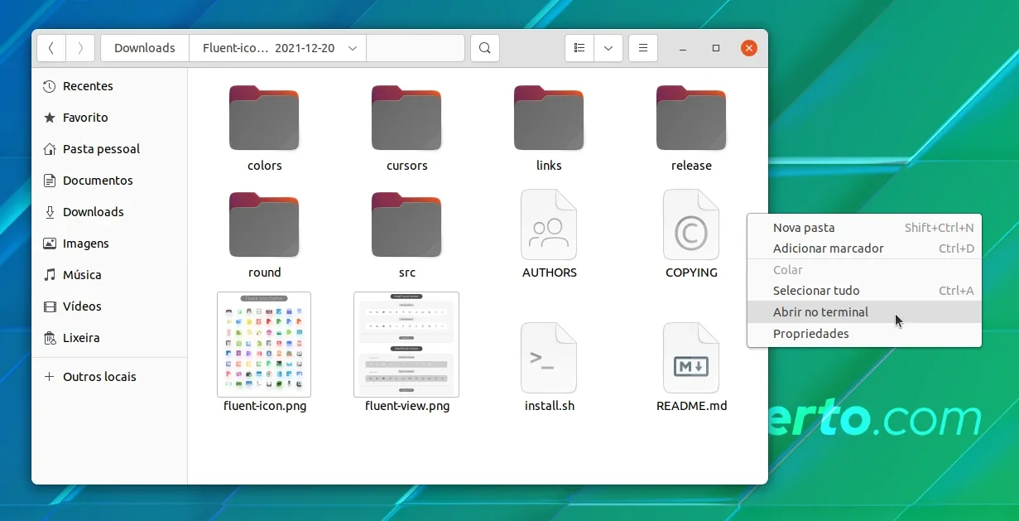The height and width of the screenshot is (521, 1019).
Task: Select the cursors folder icon
Action: pyautogui.click(x=406, y=118)
